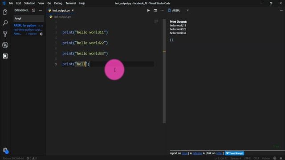Open more actions (…) for AREPL editor group
The width and height of the screenshot is (285, 160).
coord(281,10)
